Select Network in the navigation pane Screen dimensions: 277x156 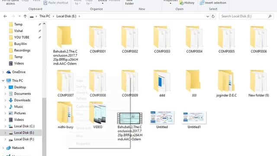click(x=18, y=148)
